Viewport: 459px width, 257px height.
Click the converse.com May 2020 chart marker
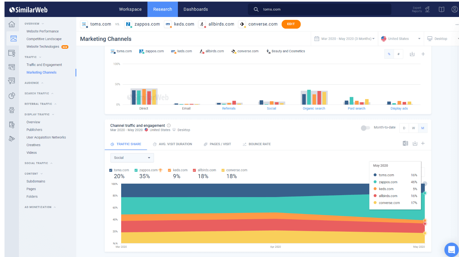coord(425,233)
